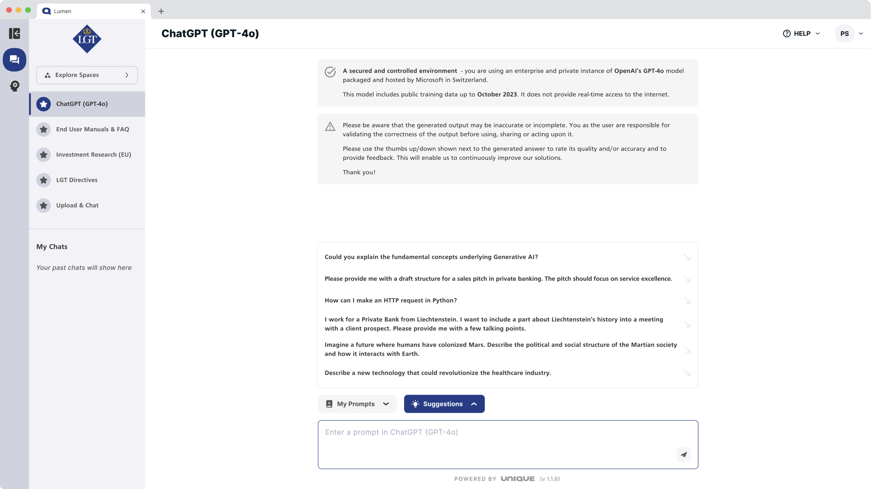Collapse the Suggestions panel

(x=474, y=404)
